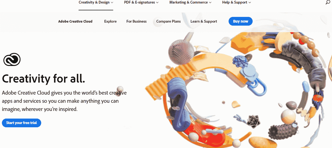Click the Buy now button
Image resolution: width=332 pixels, height=148 pixels.
click(x=241, y=21)
